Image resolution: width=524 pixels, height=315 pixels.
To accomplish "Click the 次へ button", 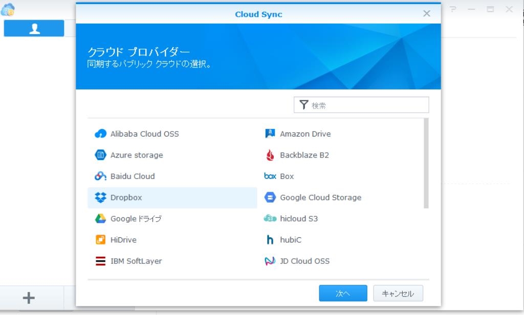I will pos(343,294).
